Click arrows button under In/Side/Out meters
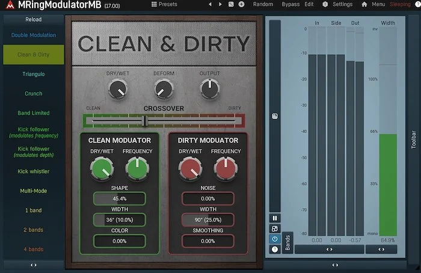 click(x=330, y=249)
